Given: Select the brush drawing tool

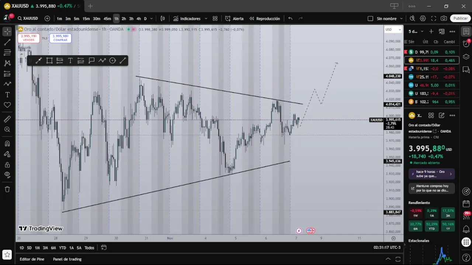Looking at the screenshot, I should pyautogui.click(x=7, y=84).
